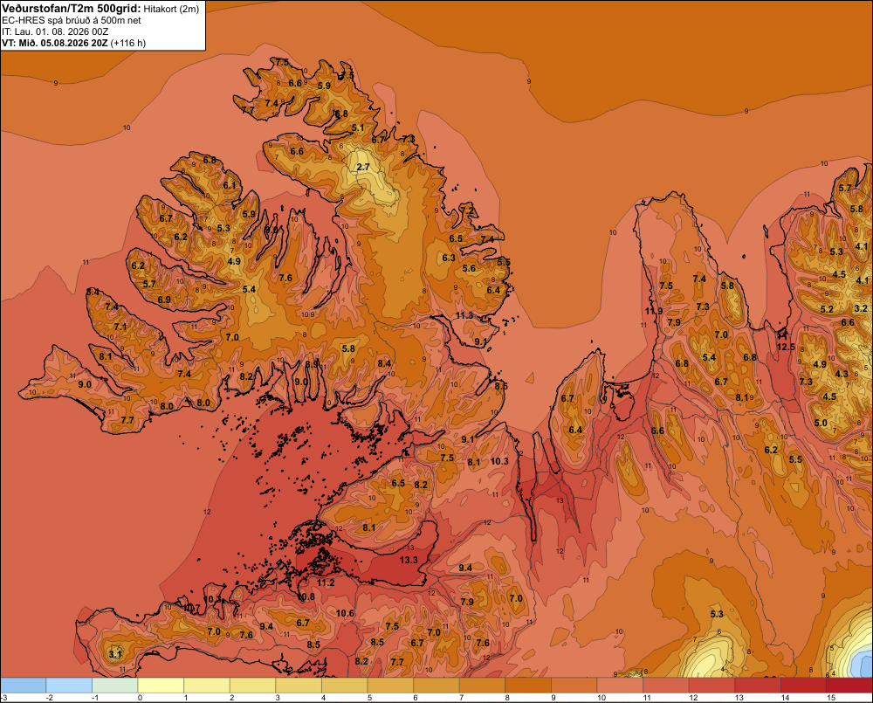The width and height of the screenshot is (873, 703).
Task: Click the 11.2 temperature label
Action: pyautogui.click(x=325, y=582)
